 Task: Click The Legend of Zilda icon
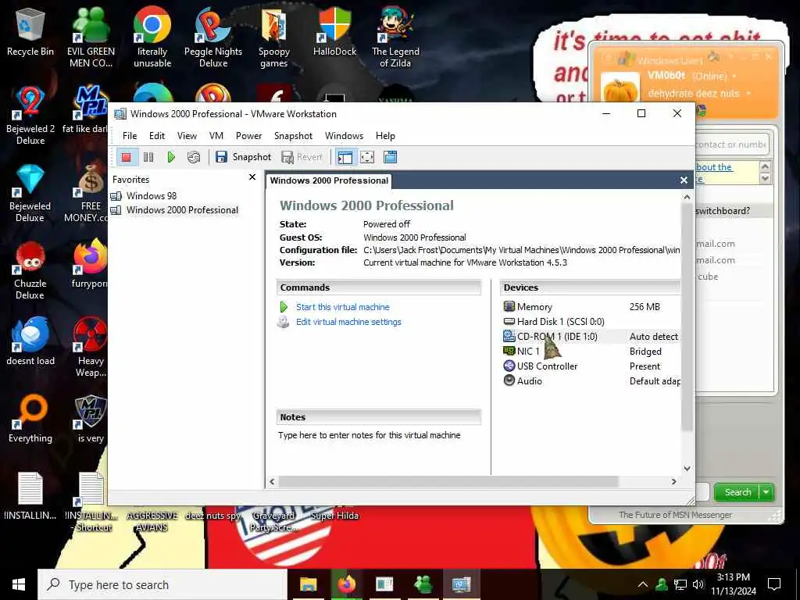pyautogui.click(x=395, y=37)
